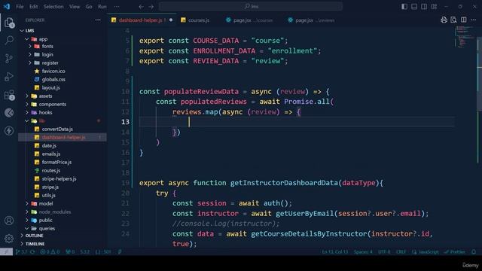Click the VS Code logo icon

pyautogui.click(x=7, y=7)
